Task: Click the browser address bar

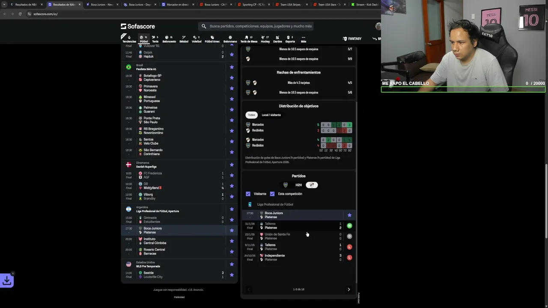Action: pyautogui.click(x=201, y=14)
